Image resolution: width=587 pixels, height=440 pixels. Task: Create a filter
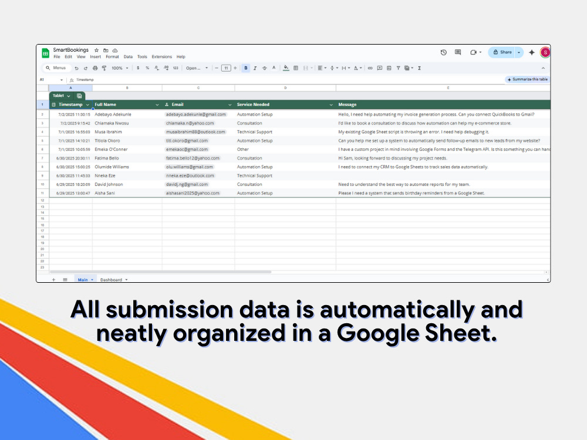pos(398,68)
